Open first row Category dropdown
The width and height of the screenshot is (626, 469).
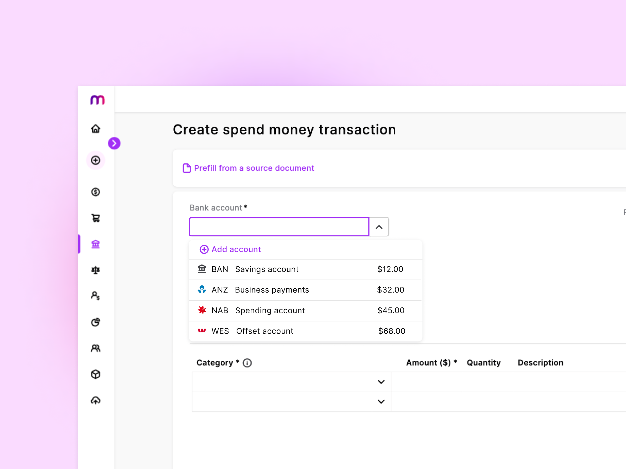pyautogui.click(x=381, y=382)
